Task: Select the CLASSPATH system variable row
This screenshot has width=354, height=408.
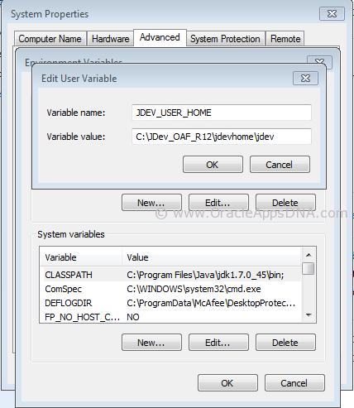Action: 171,275
